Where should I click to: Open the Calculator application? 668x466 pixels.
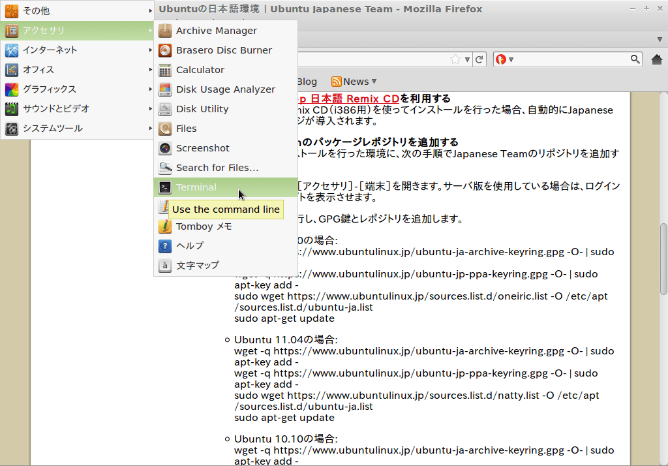[225, 70]
